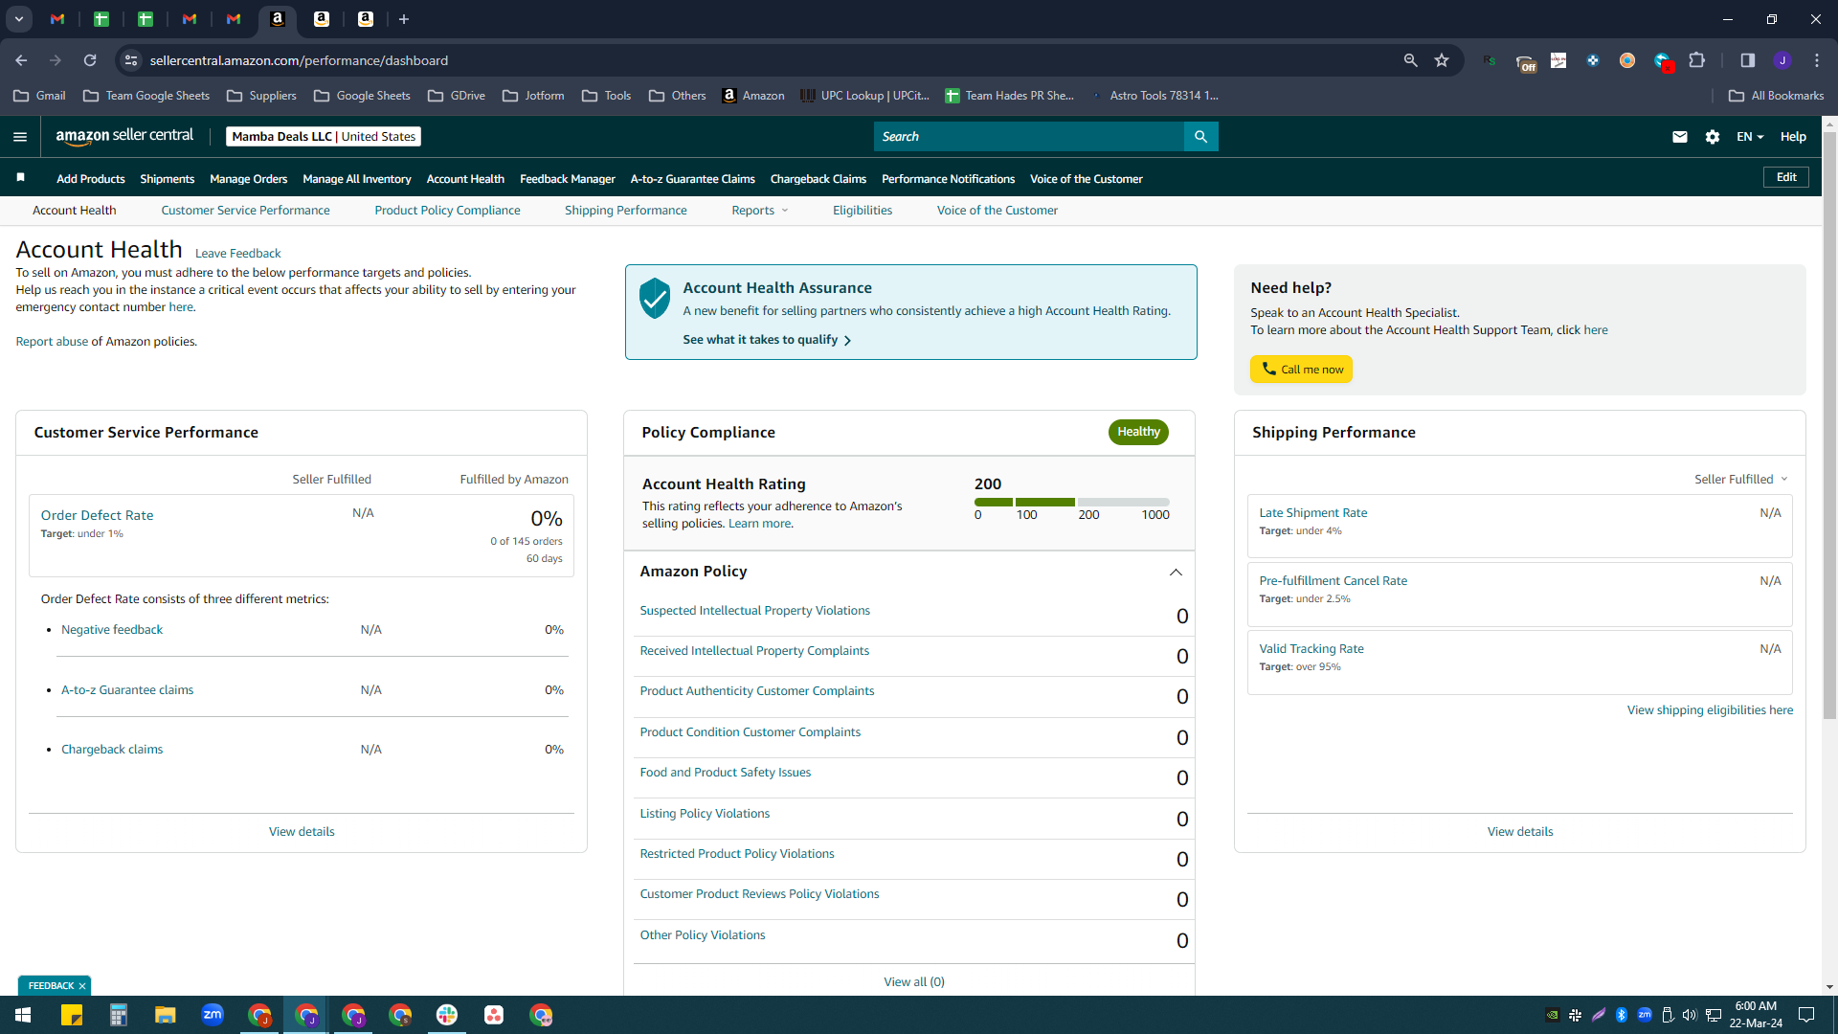Screen dimensions: 1838x1034
Task: Click into the Seller Central search field
Action: [x=1029, y=137]
